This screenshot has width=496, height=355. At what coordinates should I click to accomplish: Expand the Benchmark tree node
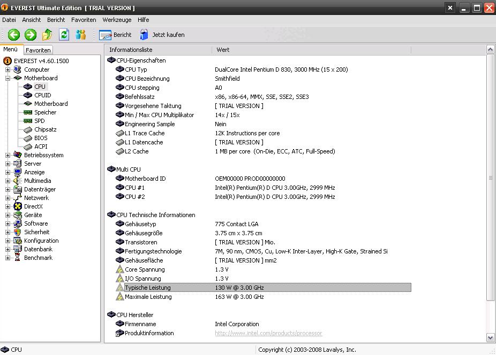pos(7,258)
